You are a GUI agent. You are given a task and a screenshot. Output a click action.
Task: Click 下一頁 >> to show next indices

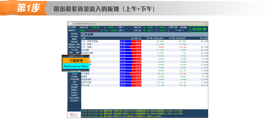pos(179,30)
